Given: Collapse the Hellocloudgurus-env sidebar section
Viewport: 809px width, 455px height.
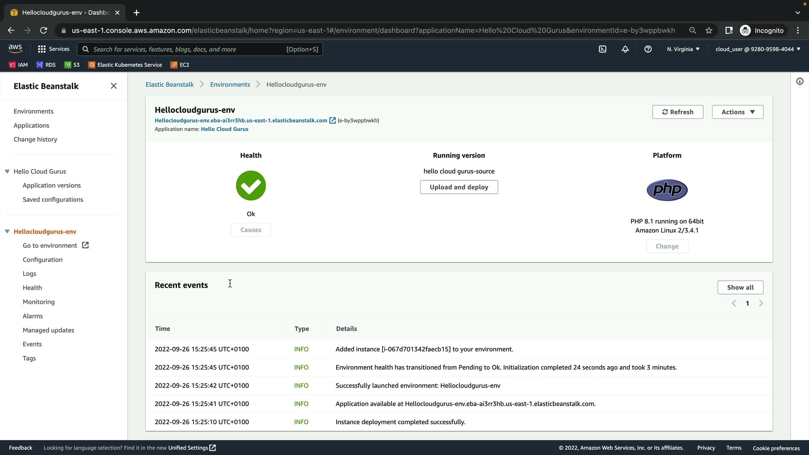Looking at the screenshot, I should tap(7, 232).
